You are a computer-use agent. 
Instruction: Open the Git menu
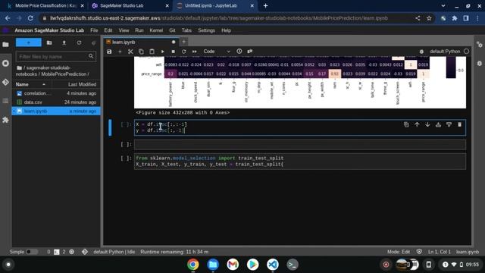(x=172, y=30)
